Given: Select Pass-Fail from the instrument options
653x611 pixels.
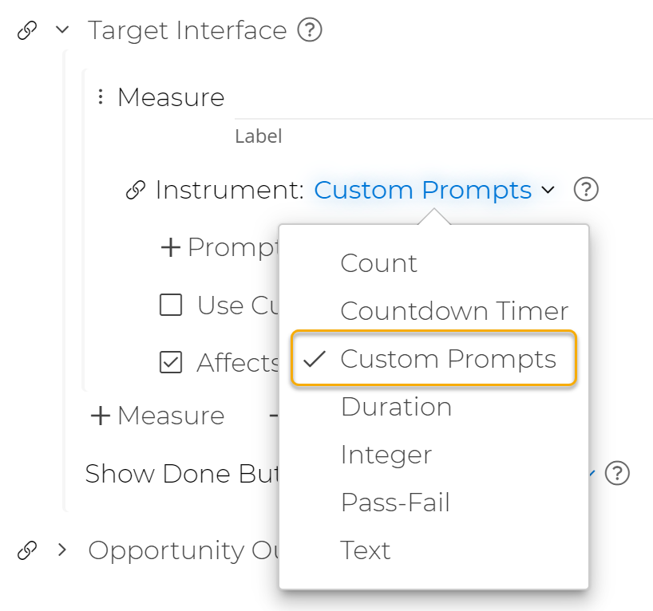Looking at the screenshot, I should coord(396,502).
